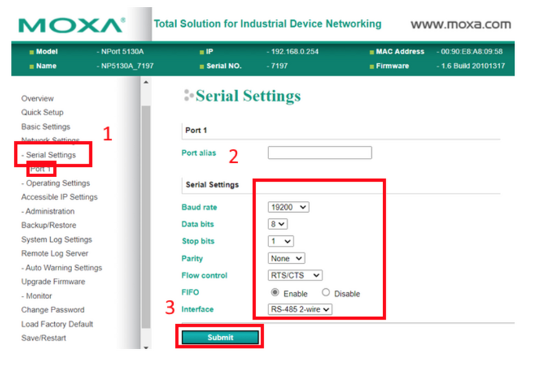Open the Interface dropdown
This screenshot has height=374, width=549.
pos(300,309)
